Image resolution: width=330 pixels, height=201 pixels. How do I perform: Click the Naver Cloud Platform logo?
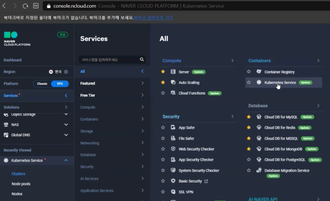17,39
